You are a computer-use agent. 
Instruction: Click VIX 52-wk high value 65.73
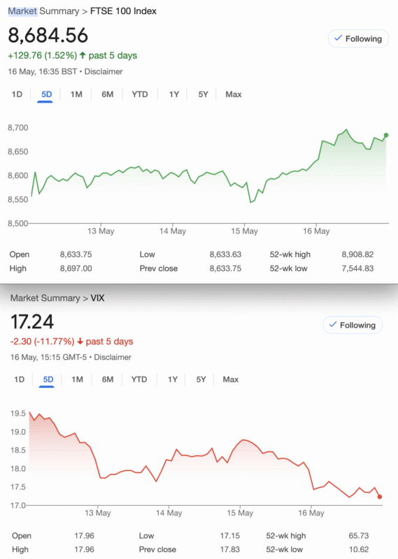359,536
